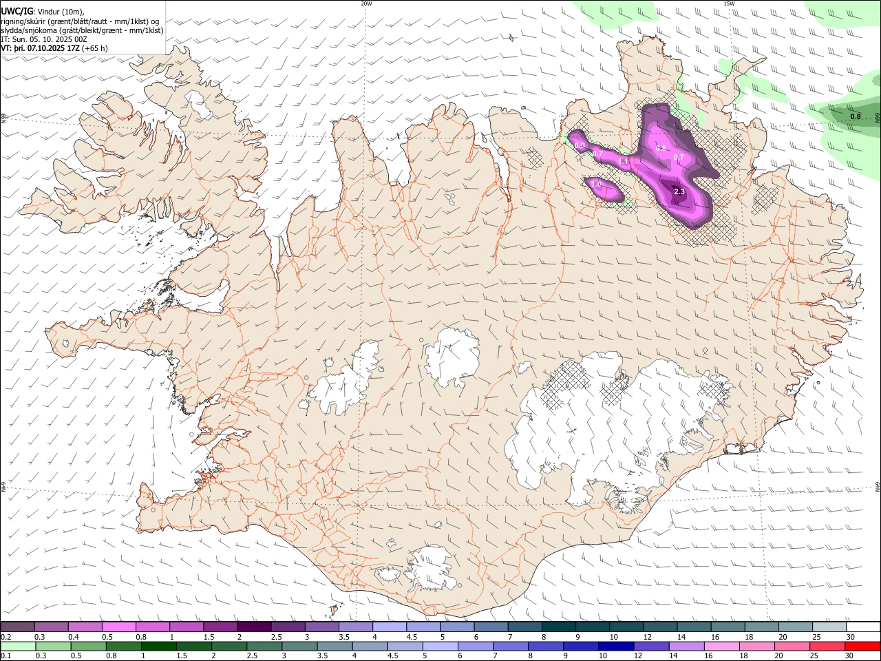The image size is (881, 661).
Task: Click the 0.1 label under the lower scale
Action: (x=5, y=656)
